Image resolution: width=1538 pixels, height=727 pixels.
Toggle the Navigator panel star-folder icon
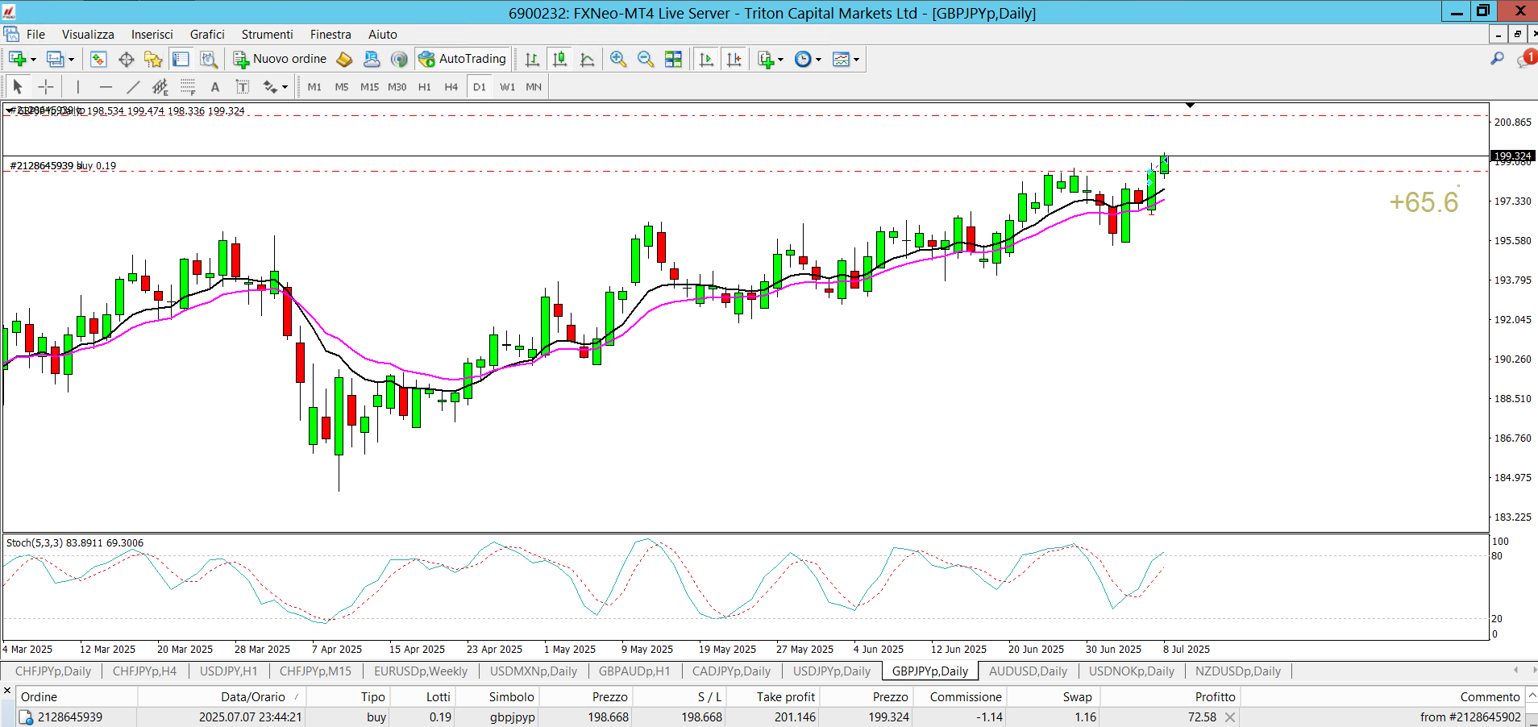click(153, 59)
